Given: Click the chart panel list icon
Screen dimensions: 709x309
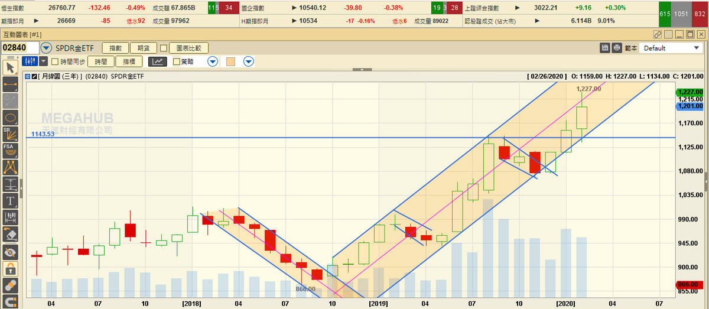Looking at the screenshot, I should click(x=27, y=76).
